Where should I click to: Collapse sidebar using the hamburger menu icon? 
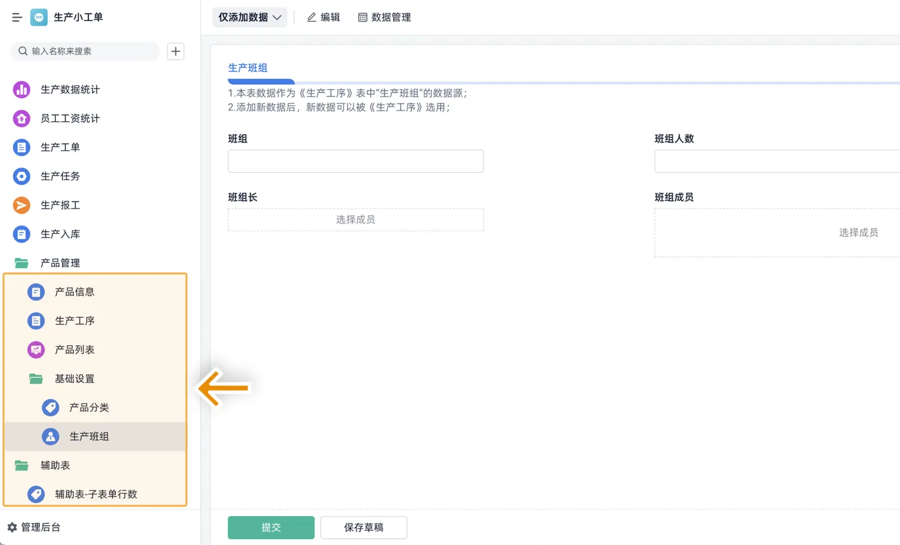point(17,17)
